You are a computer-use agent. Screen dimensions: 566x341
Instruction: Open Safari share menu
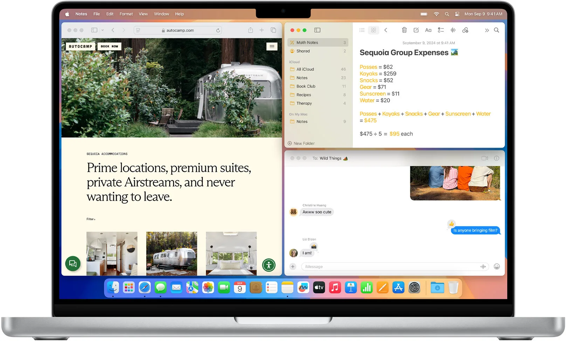(250, 30)
